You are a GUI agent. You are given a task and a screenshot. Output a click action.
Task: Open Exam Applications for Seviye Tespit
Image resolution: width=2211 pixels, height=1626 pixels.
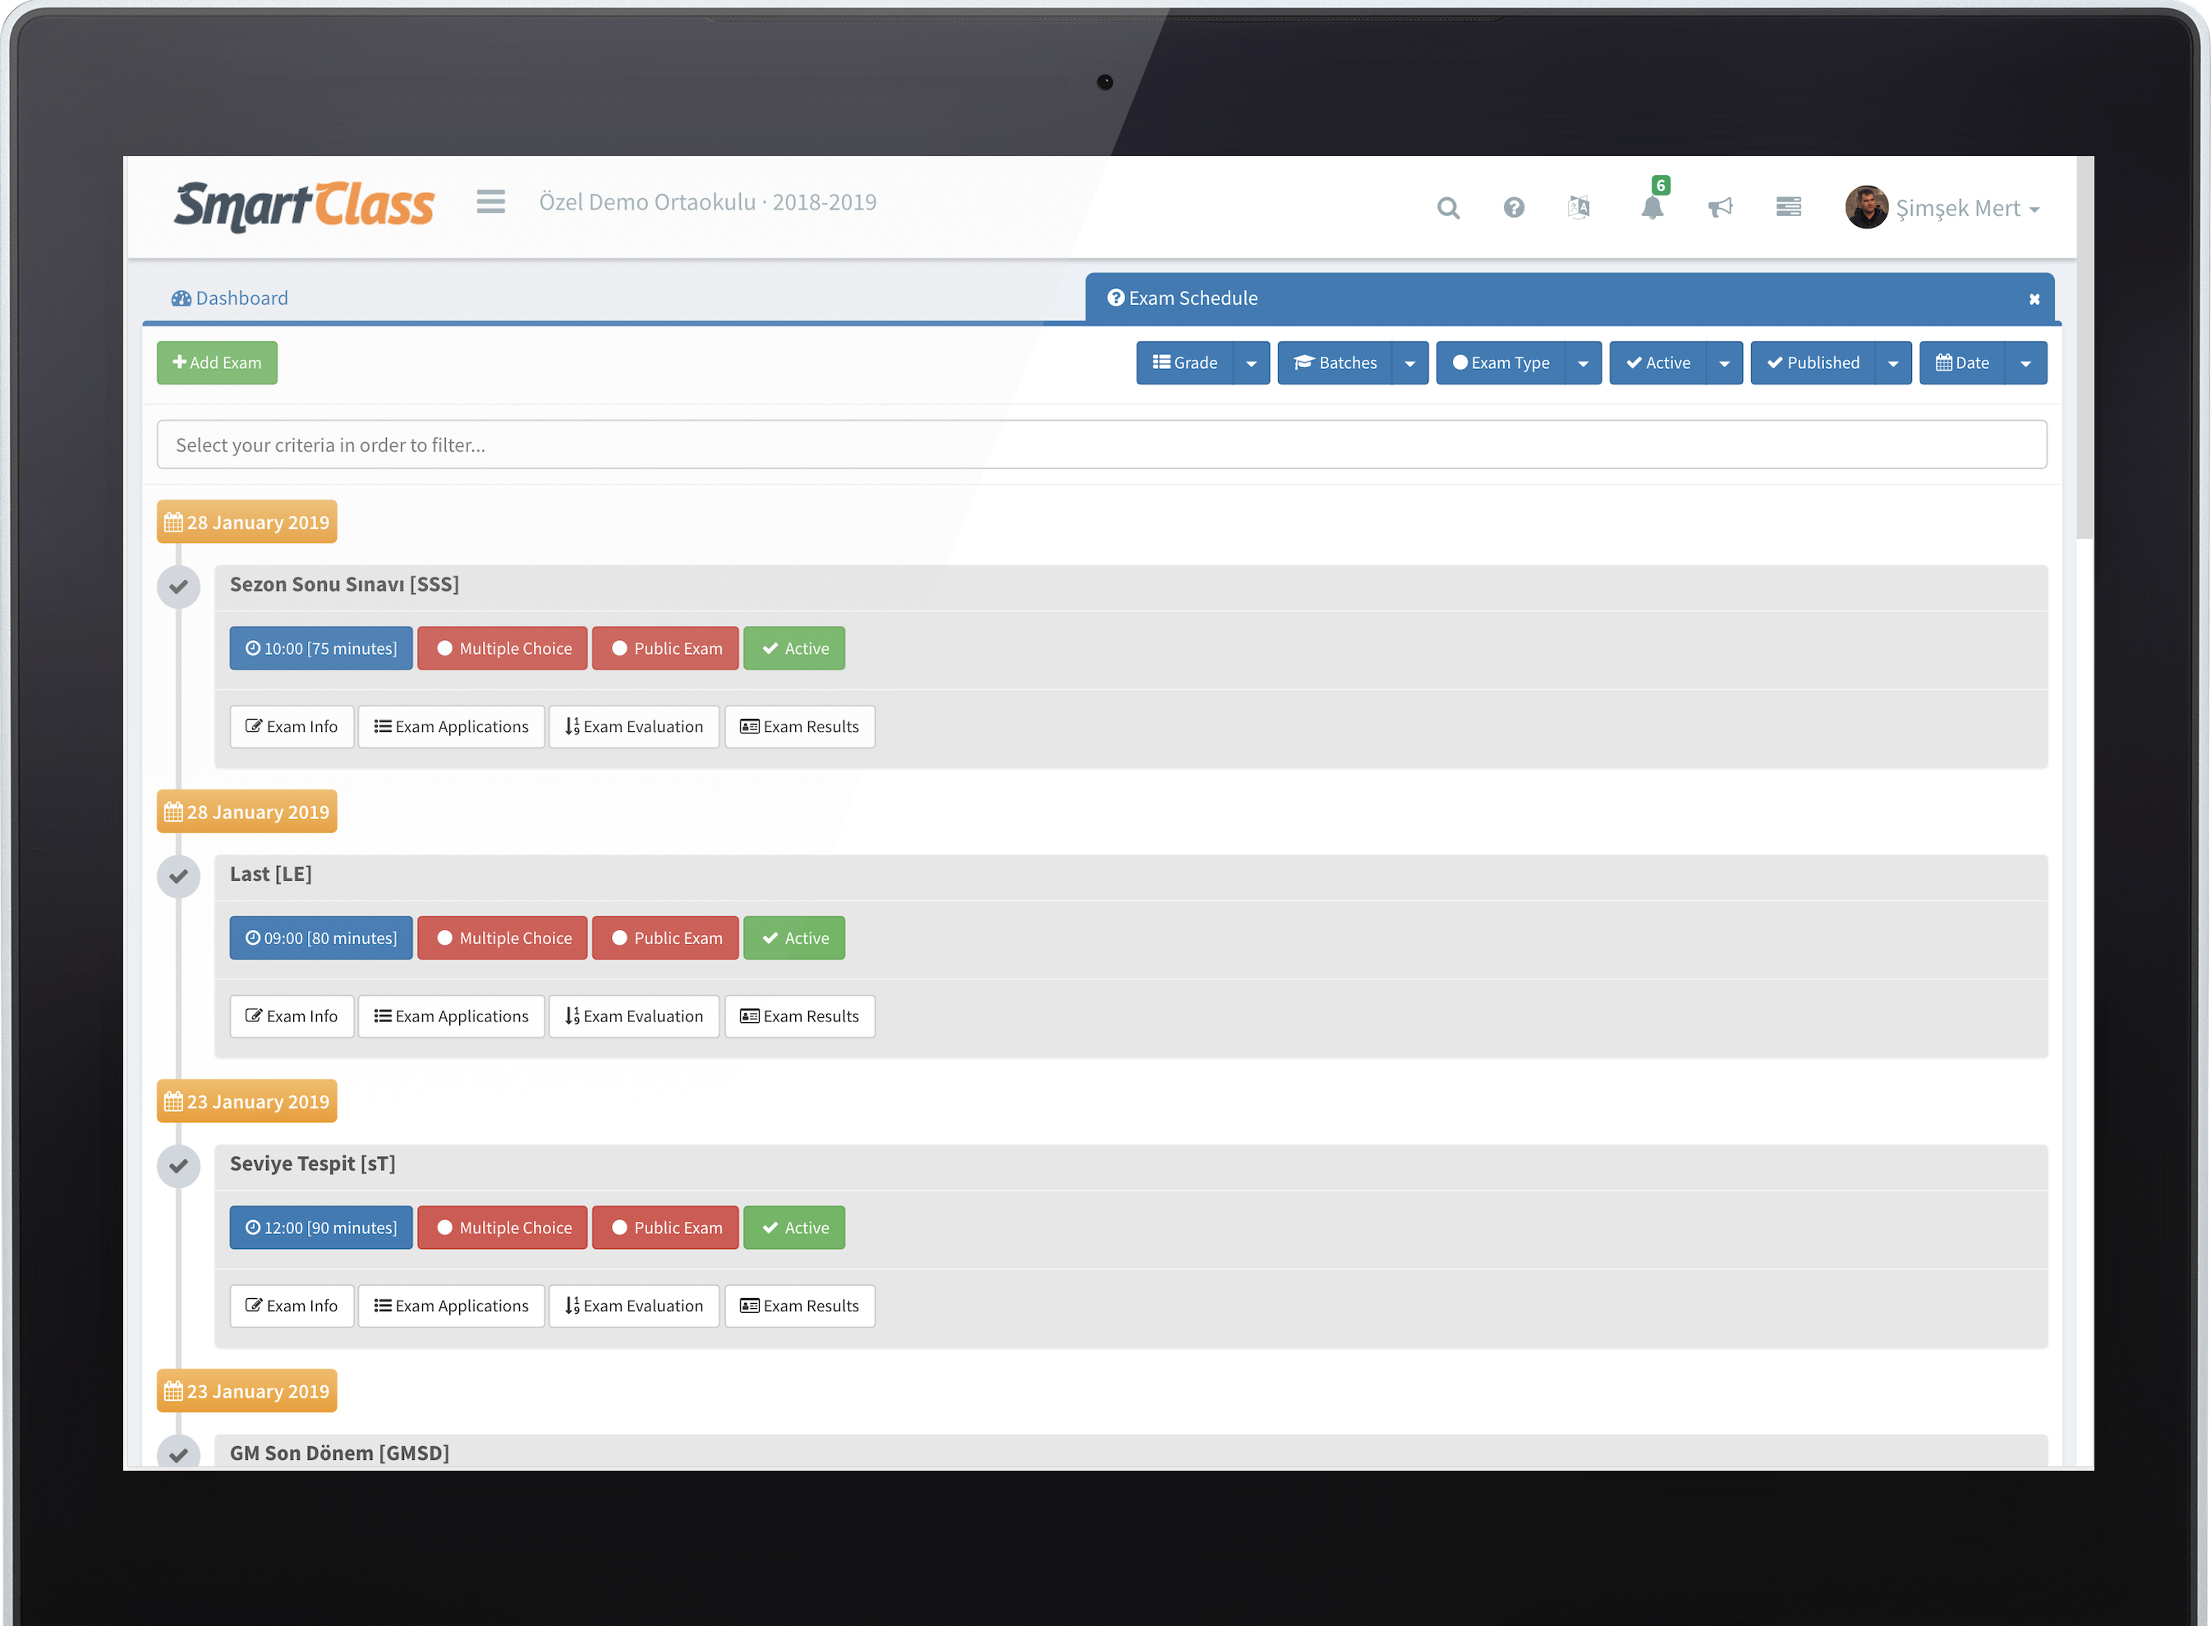[x=452, y=1306]
